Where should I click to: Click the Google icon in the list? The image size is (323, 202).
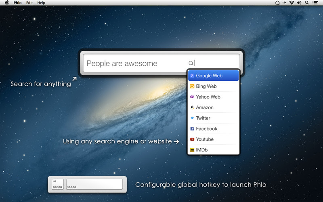pos(192,76)
